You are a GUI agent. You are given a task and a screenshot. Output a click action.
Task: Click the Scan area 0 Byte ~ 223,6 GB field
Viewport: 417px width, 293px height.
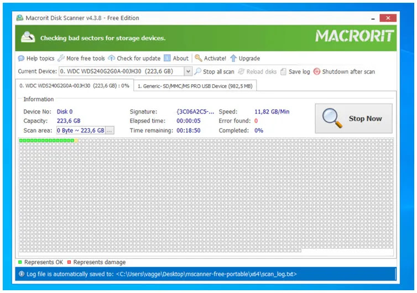point(81,131)
